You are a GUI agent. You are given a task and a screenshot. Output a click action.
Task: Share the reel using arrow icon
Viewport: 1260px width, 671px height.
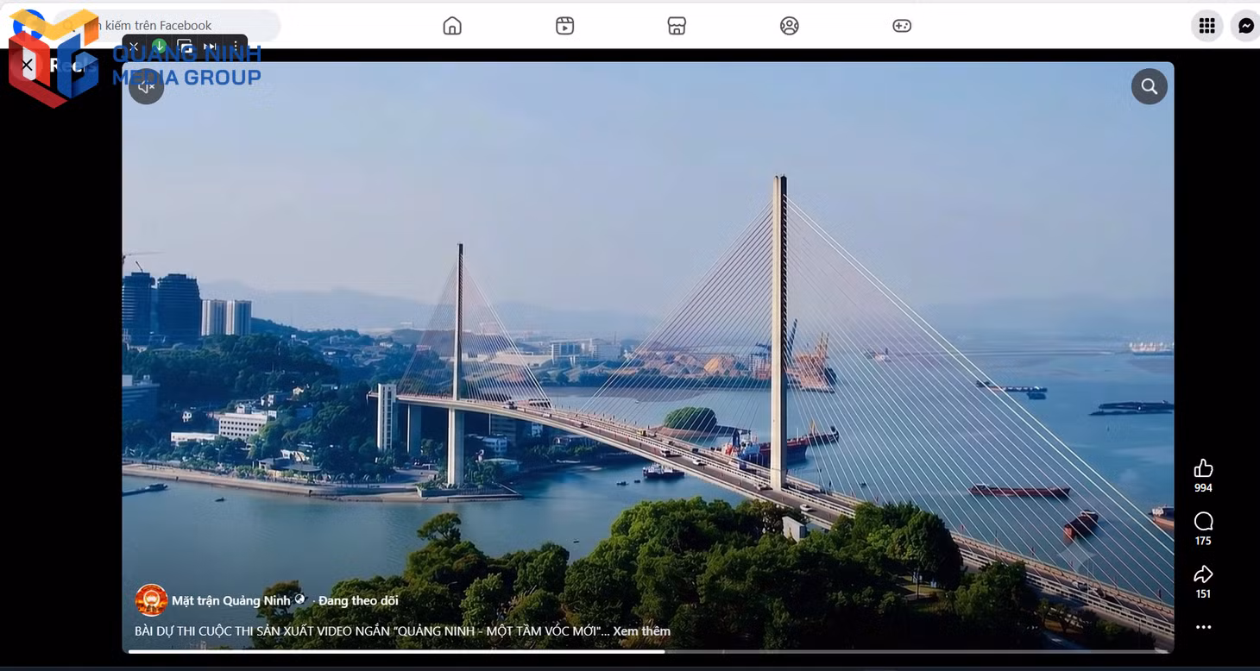(1203, 574)
